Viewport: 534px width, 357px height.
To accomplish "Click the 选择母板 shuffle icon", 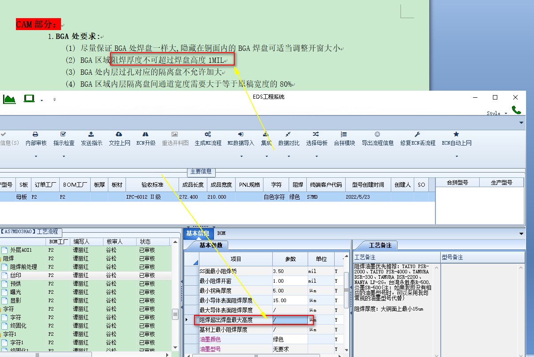I will pos(316,134).
